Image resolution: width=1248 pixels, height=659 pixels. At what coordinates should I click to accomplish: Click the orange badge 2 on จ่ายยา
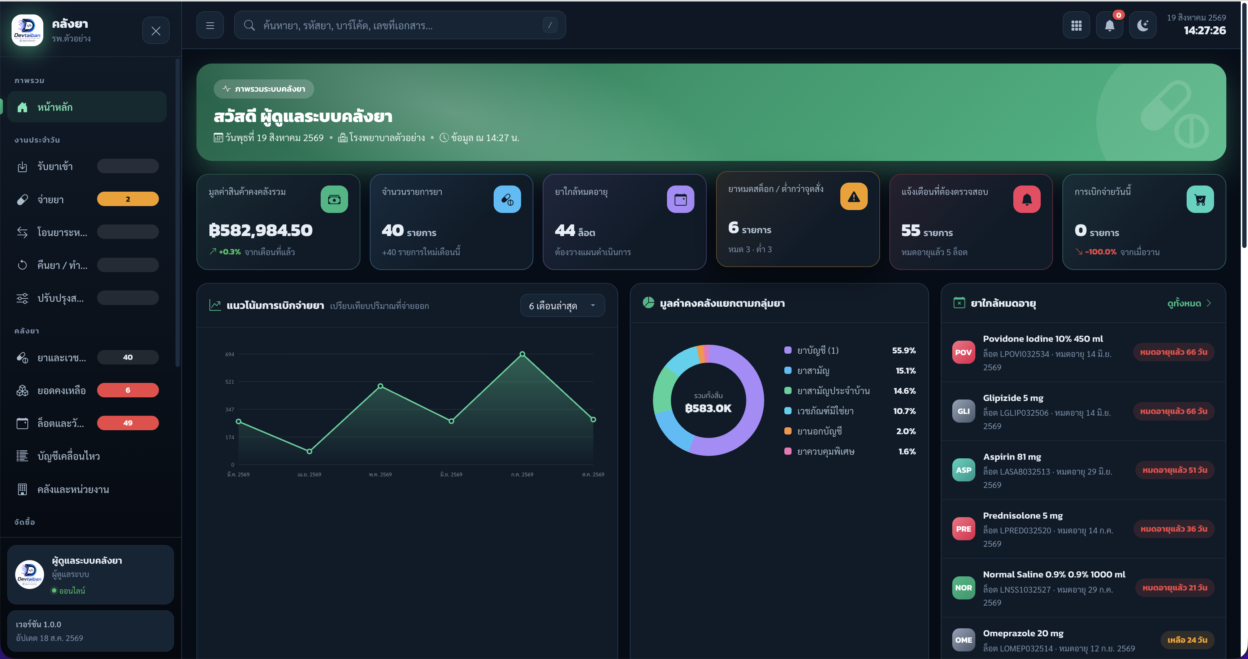pos(128,199)
